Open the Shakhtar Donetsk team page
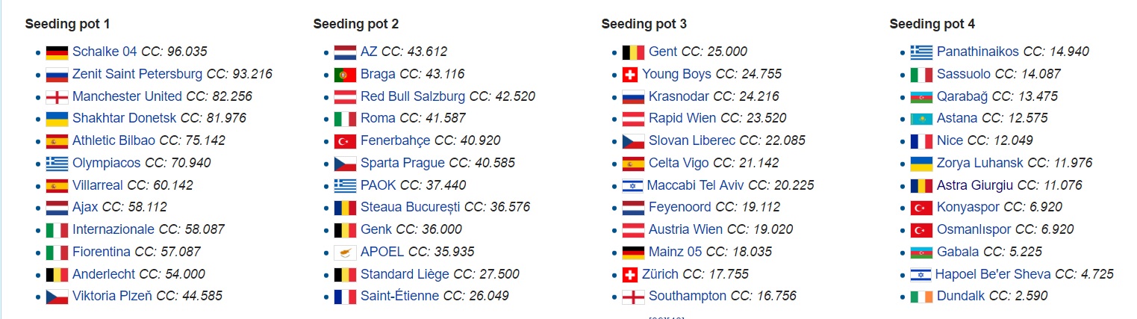Screen dimensions: 1137x319 coord(125,119)
